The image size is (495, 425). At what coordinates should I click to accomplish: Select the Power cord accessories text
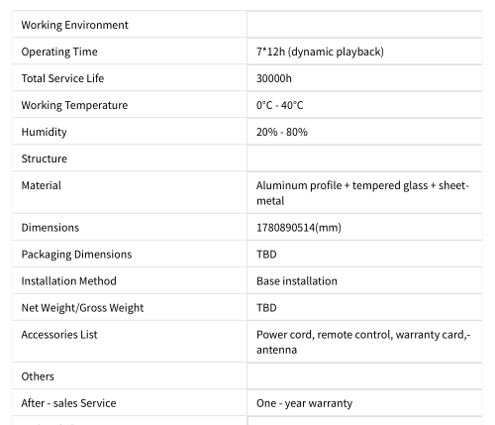pos(363,343)
